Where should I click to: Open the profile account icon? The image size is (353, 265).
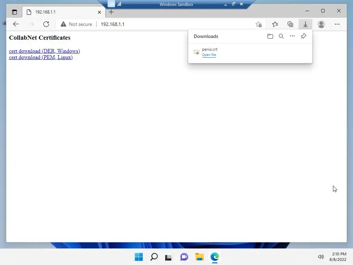coord(321,24)
